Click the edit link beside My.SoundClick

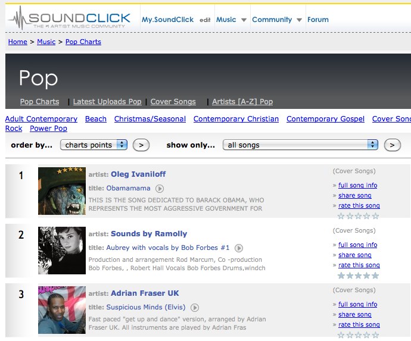[x=205, y=20]
